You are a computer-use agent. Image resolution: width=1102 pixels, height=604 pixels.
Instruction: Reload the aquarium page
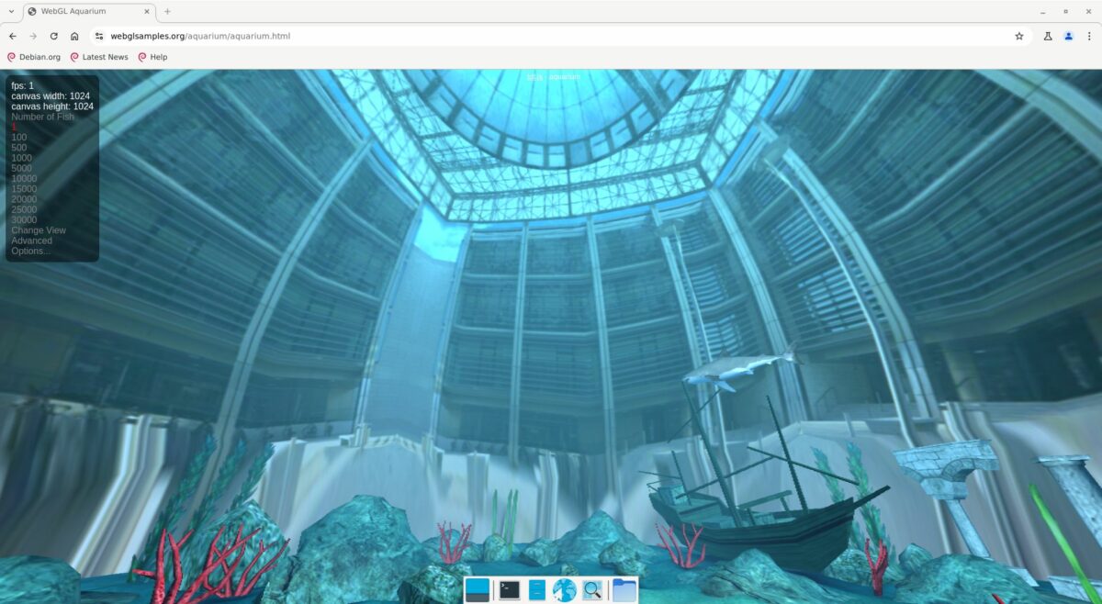pos(53,36)
